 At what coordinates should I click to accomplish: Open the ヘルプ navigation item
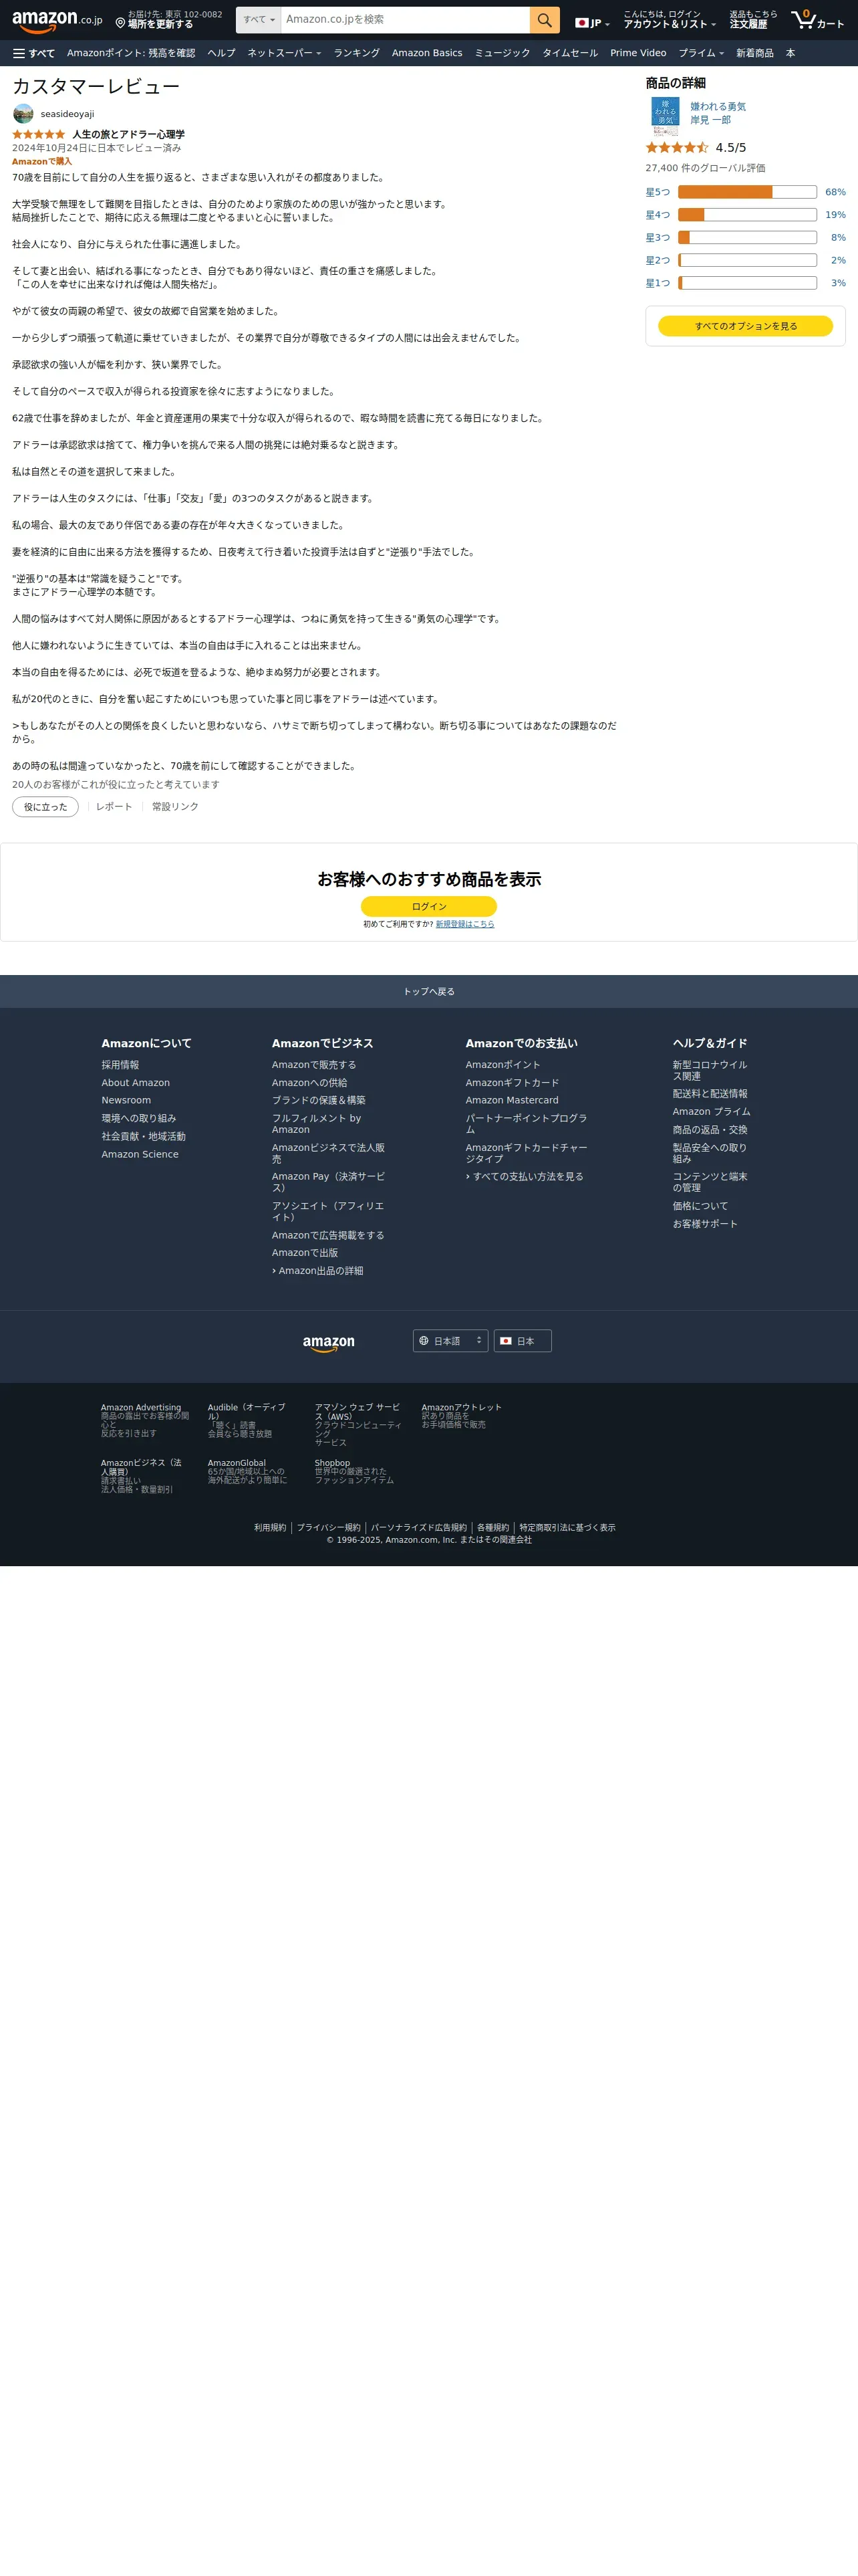222,53
